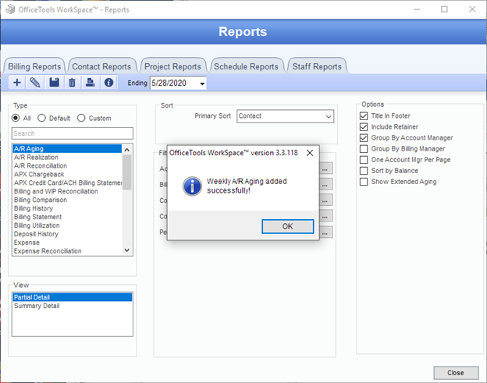Close the version 3.3.118 message dialog
The width and height of the screenshot is (487, 383).
click(310, 153)
